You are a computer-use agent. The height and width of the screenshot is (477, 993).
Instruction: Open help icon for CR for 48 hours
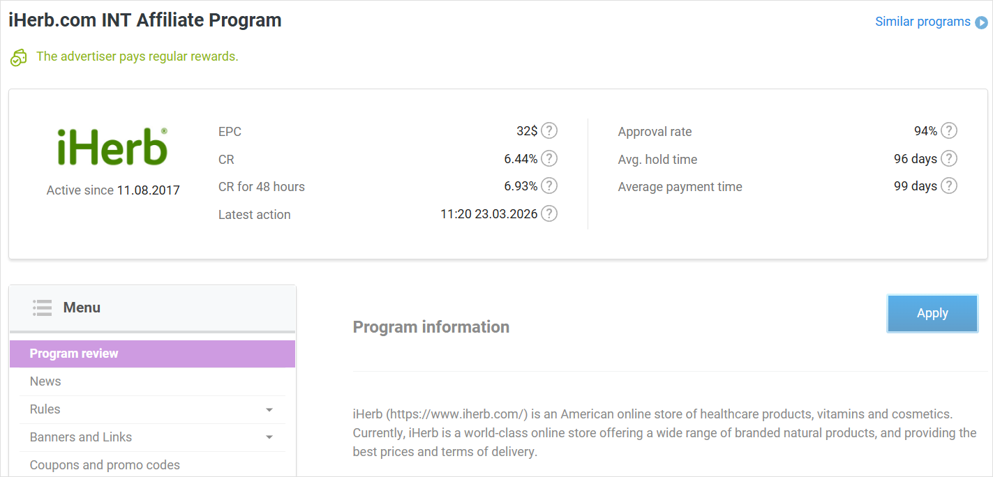549,186
